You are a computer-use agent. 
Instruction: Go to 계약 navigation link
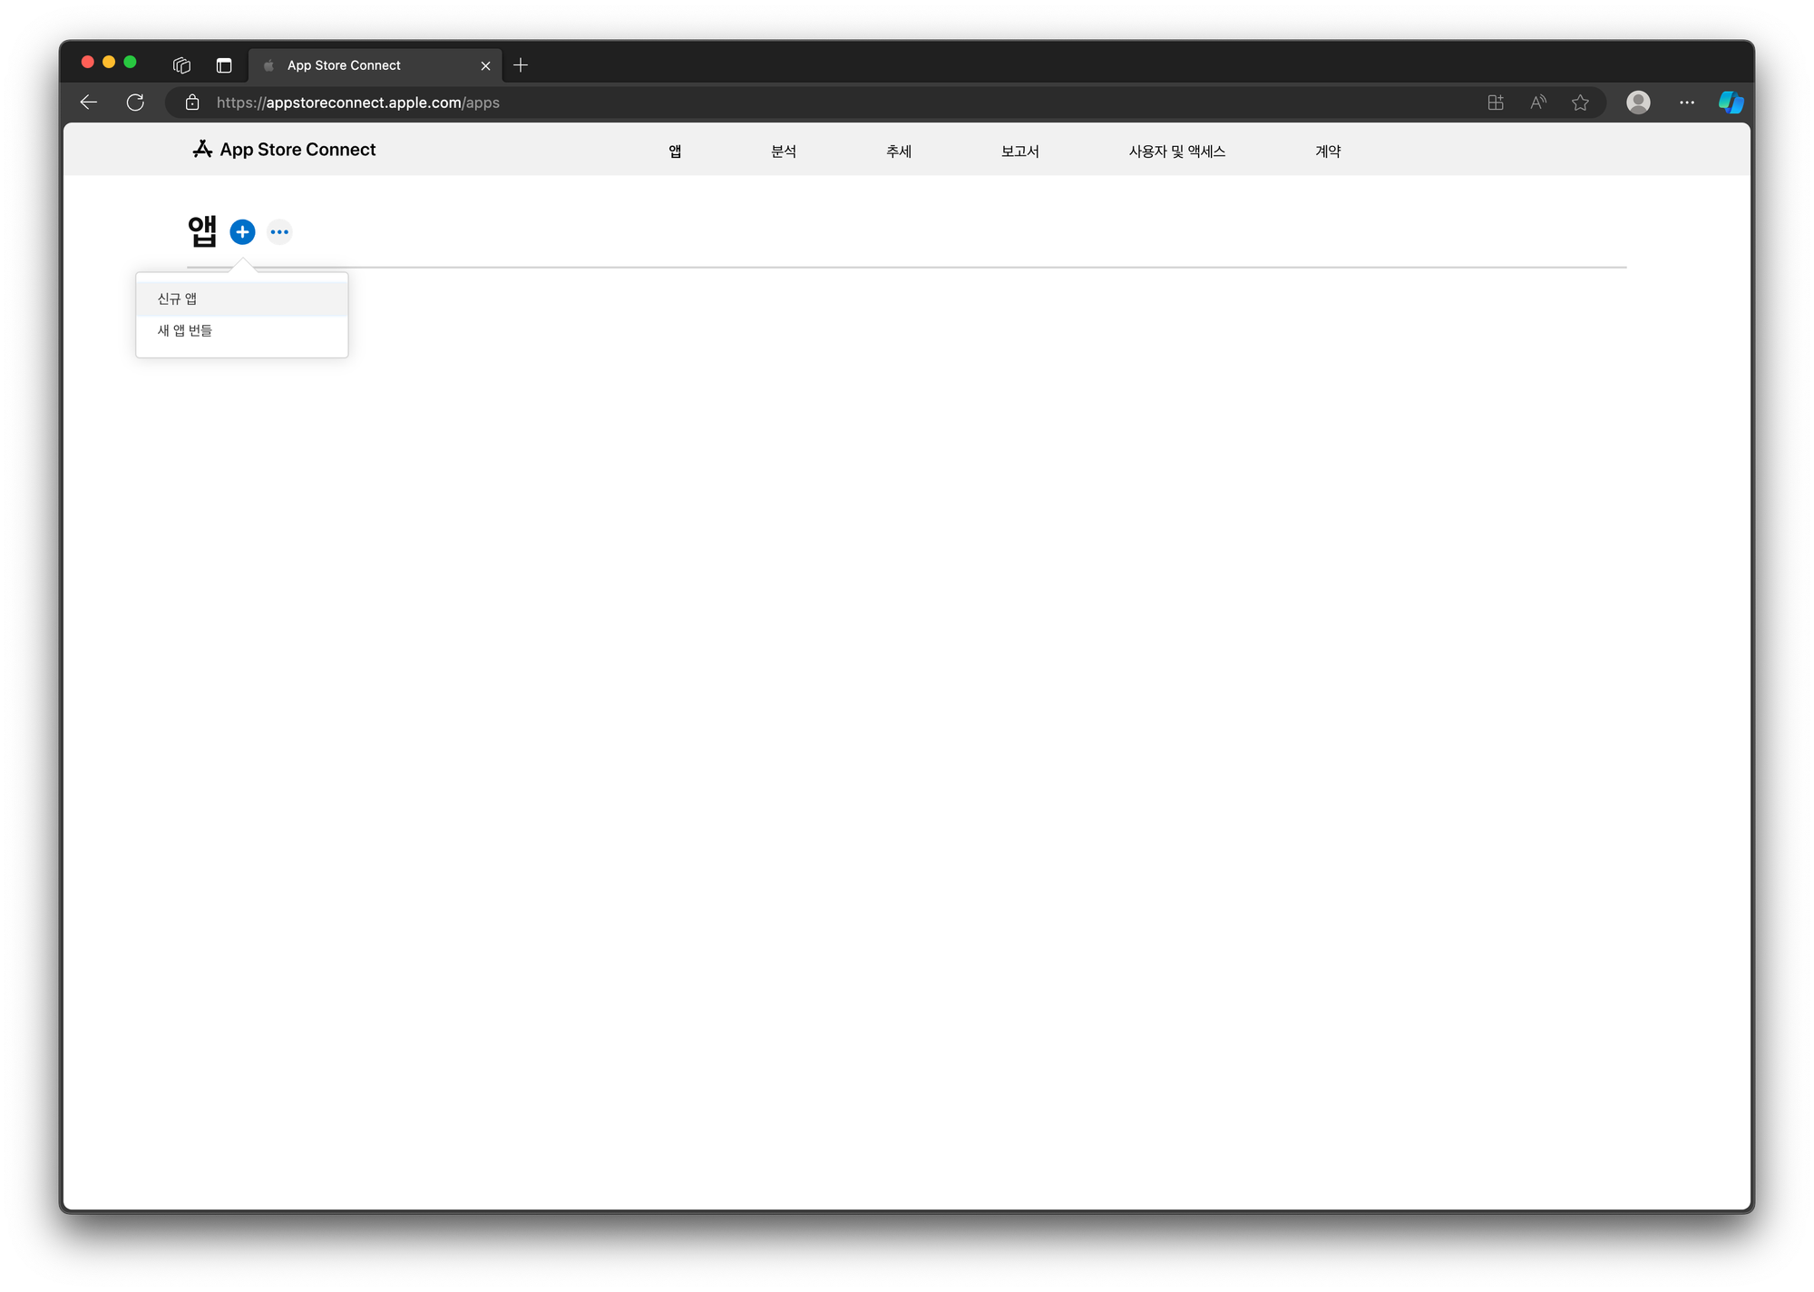click(x=1328, y=152)
